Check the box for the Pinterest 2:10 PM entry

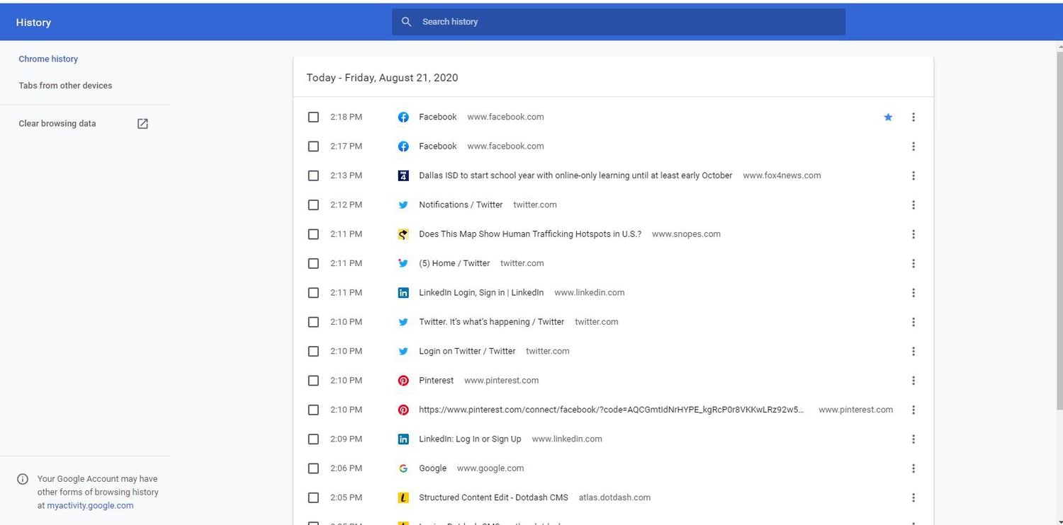pos(313,380)
